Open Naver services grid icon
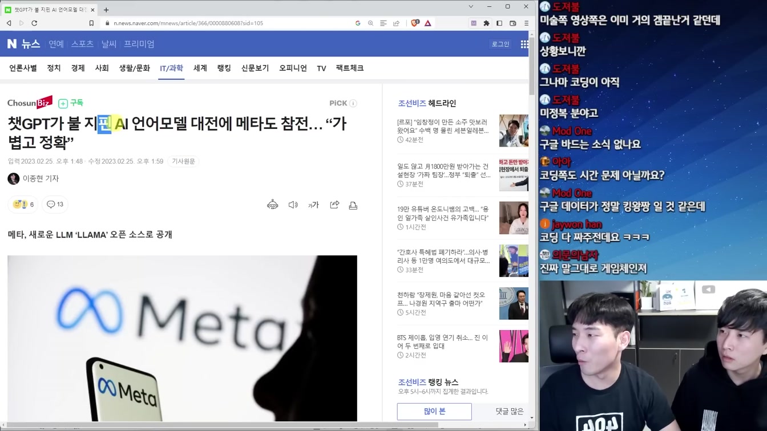The height and width of the screenshot is (431, 767). coord(524,44)
